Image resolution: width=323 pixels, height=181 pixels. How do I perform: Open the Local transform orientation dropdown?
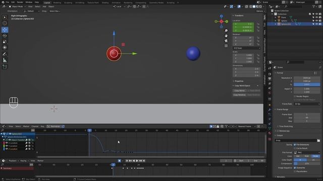(119, 7)
